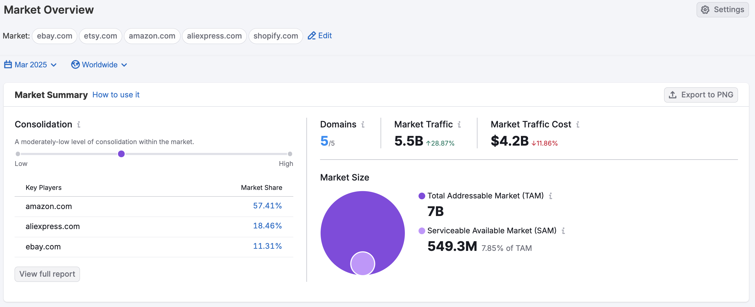Click the Market Traffic Cost info icon

pos(578,124)
